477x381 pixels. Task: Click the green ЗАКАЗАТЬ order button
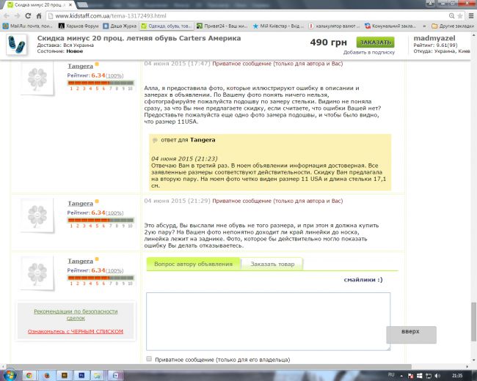(374, 42)
